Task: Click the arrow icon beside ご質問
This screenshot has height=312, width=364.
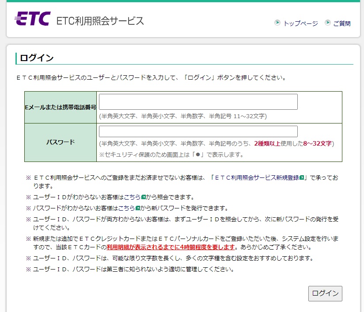Action: click(328, 23)
